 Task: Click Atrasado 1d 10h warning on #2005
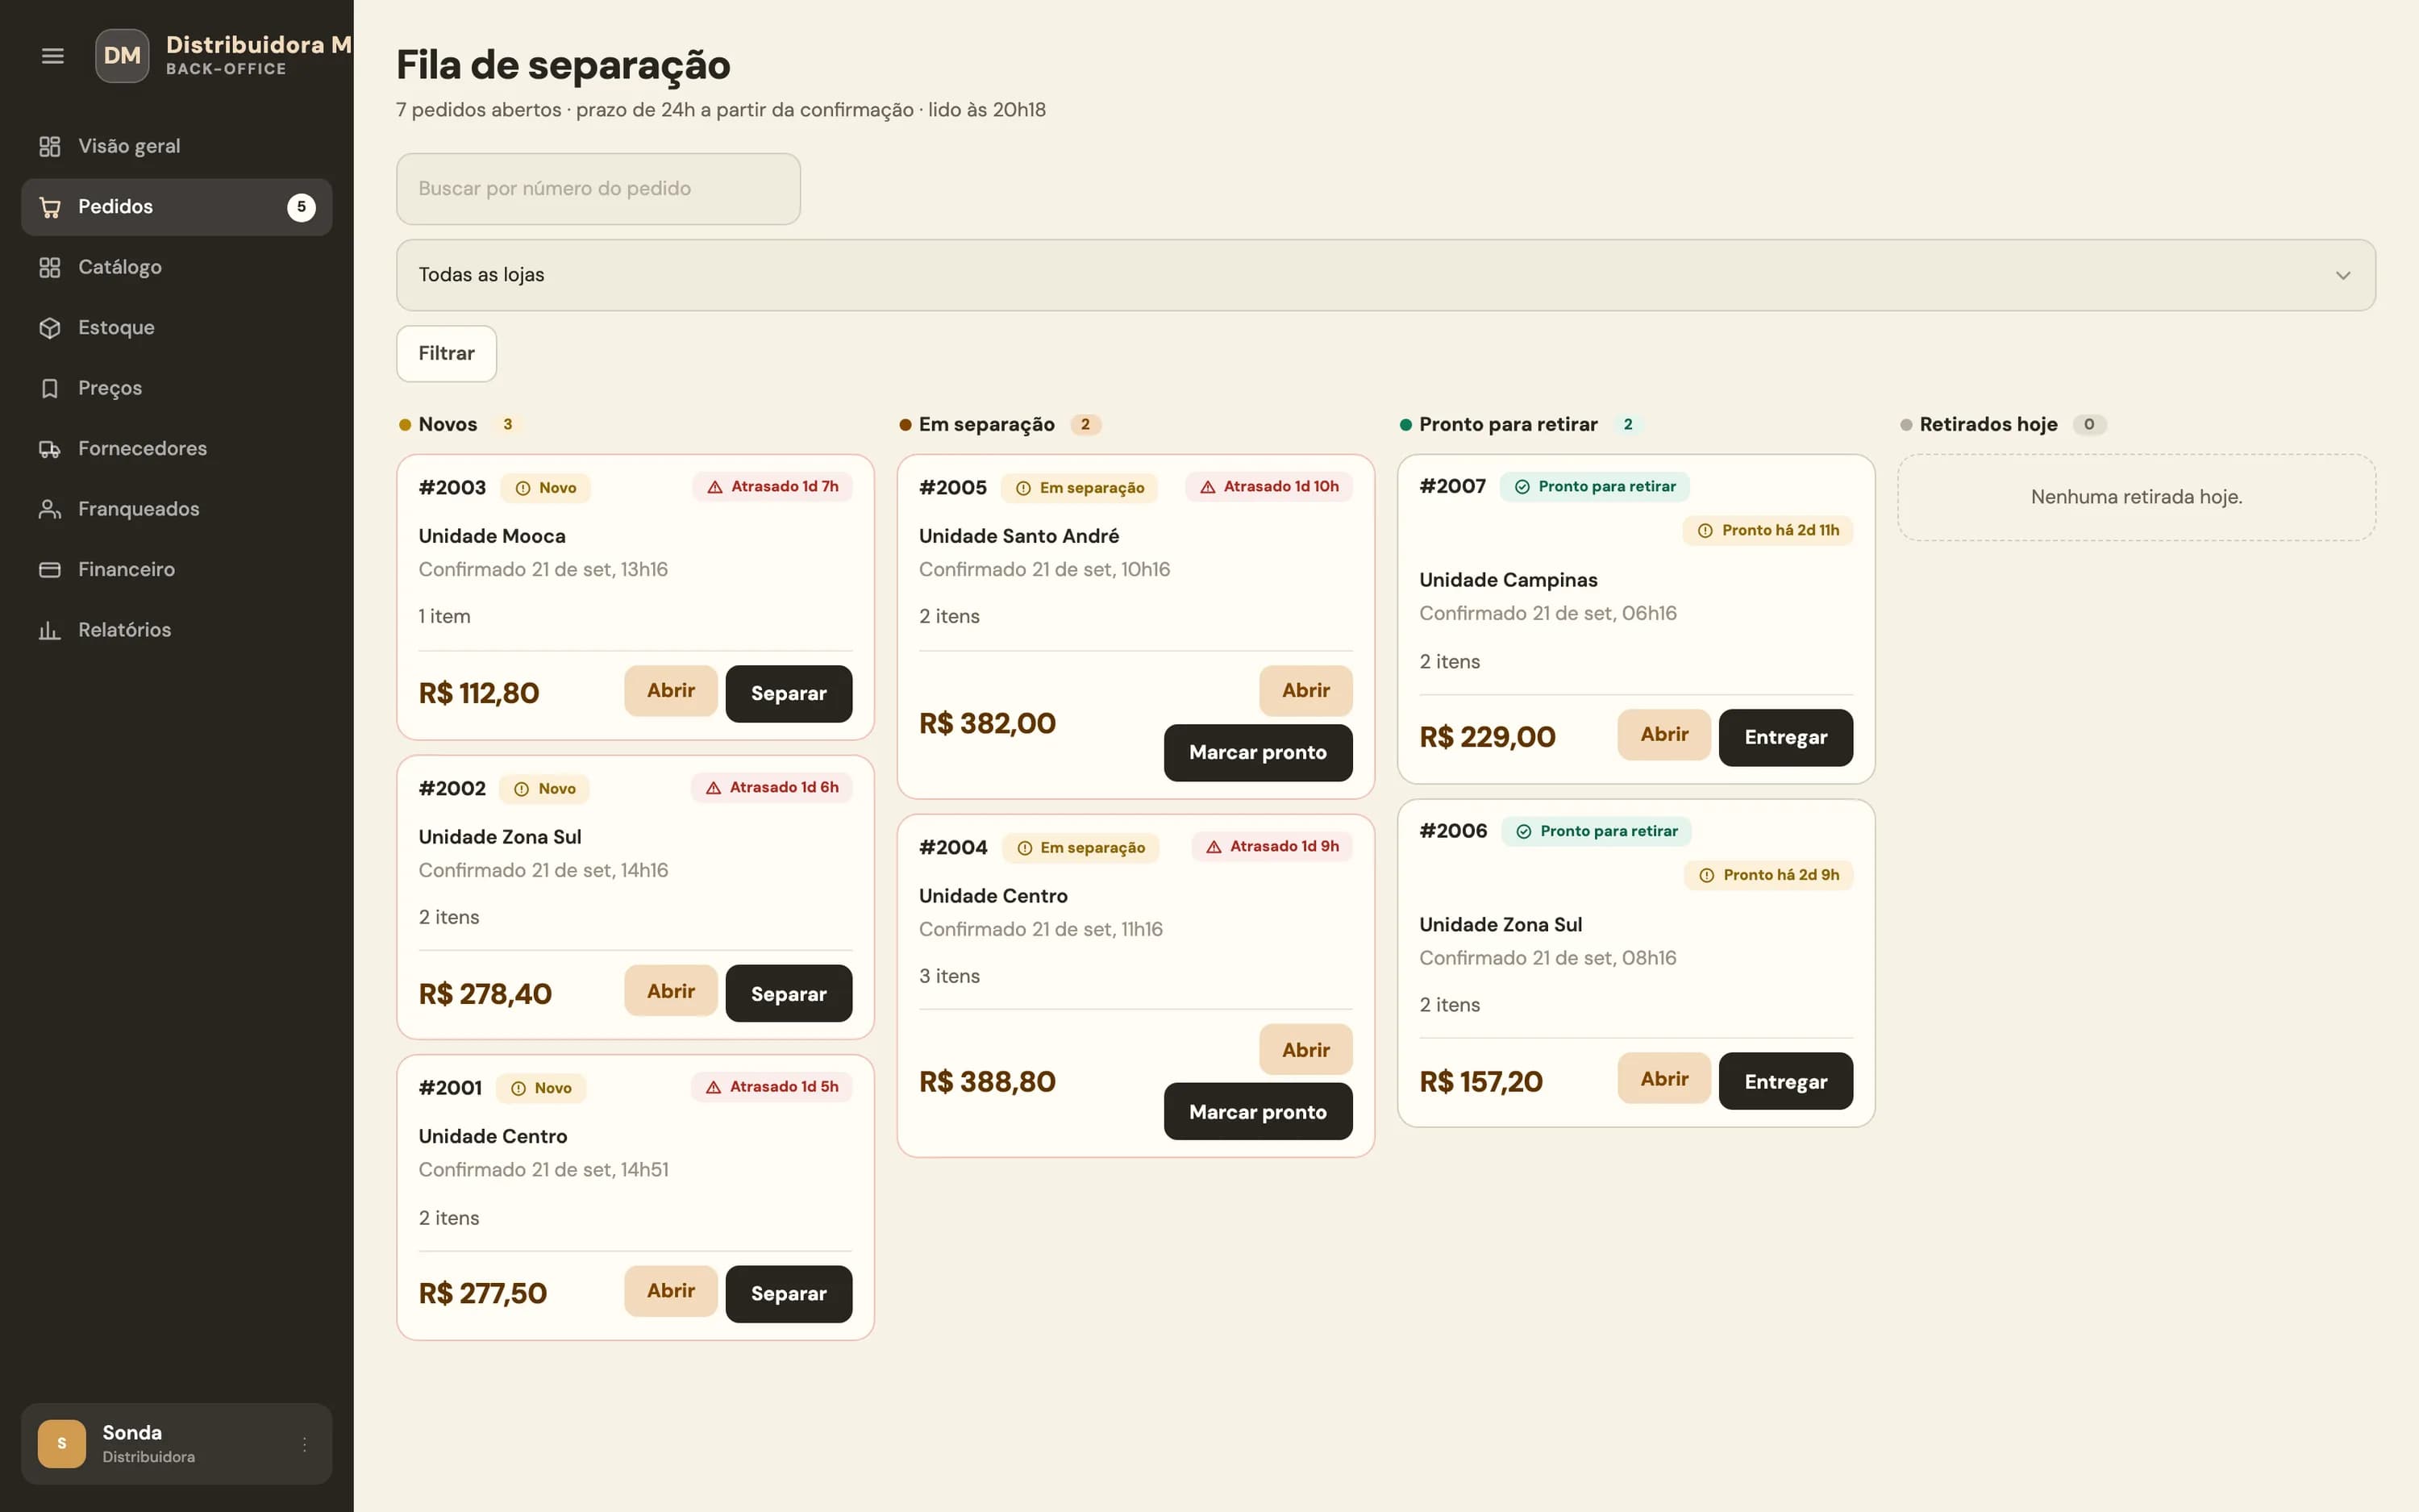[1269, 487]
